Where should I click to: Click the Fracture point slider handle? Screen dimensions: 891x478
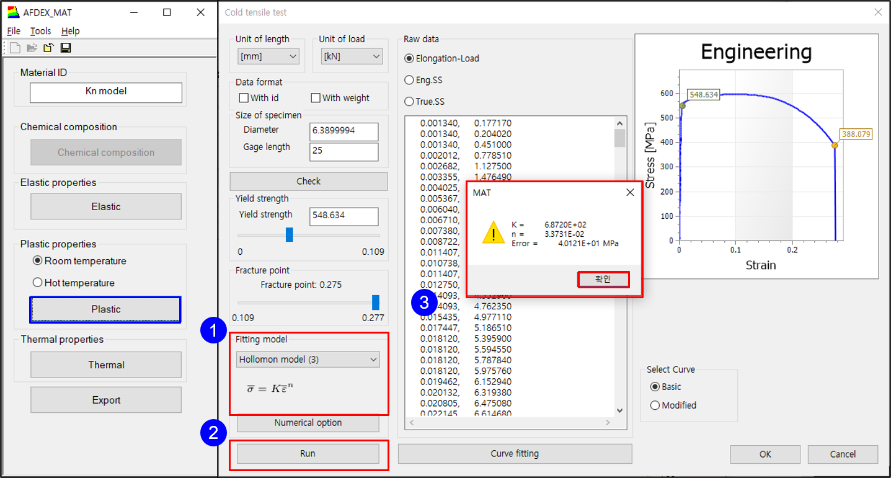click(x=375, y=303)
